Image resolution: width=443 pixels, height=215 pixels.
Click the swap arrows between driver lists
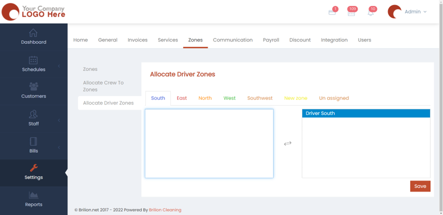[287, 144]
